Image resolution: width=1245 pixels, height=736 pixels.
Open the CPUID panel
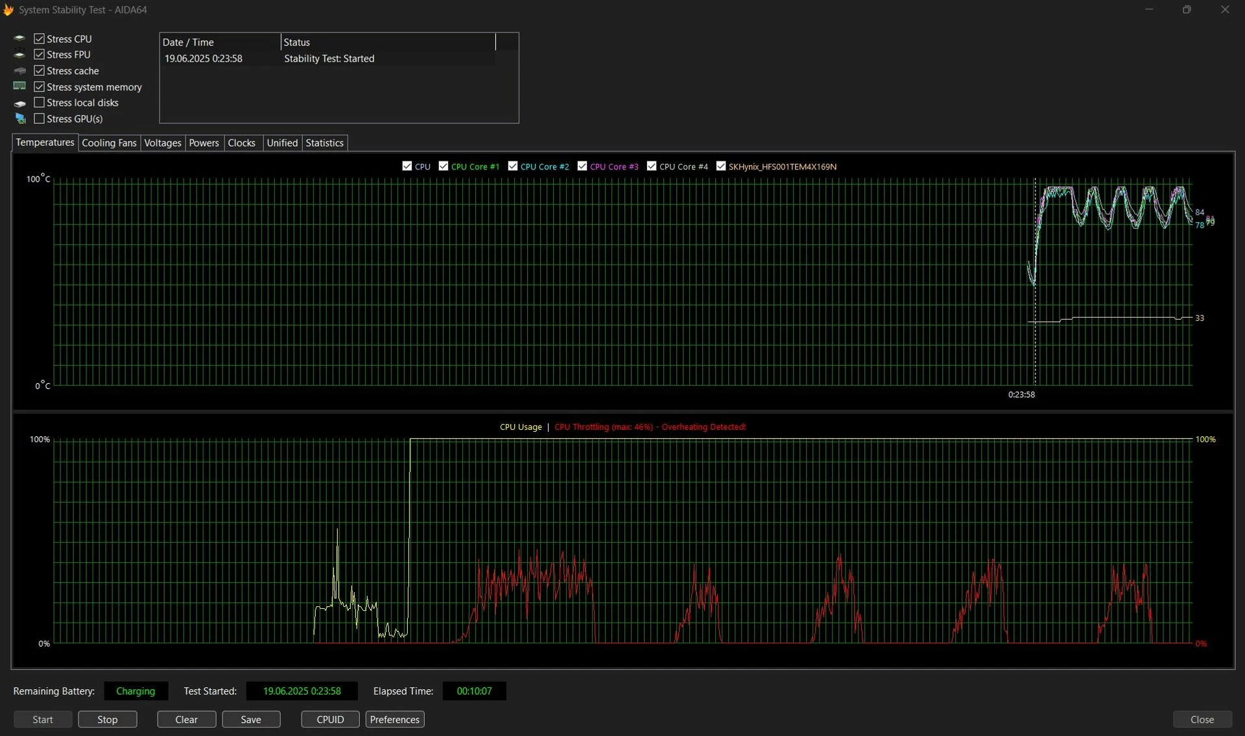330,719
